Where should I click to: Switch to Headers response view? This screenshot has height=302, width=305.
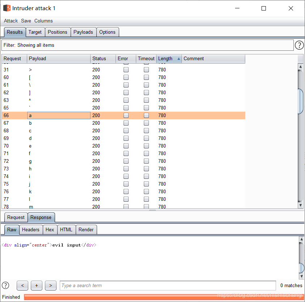[30, 230]
